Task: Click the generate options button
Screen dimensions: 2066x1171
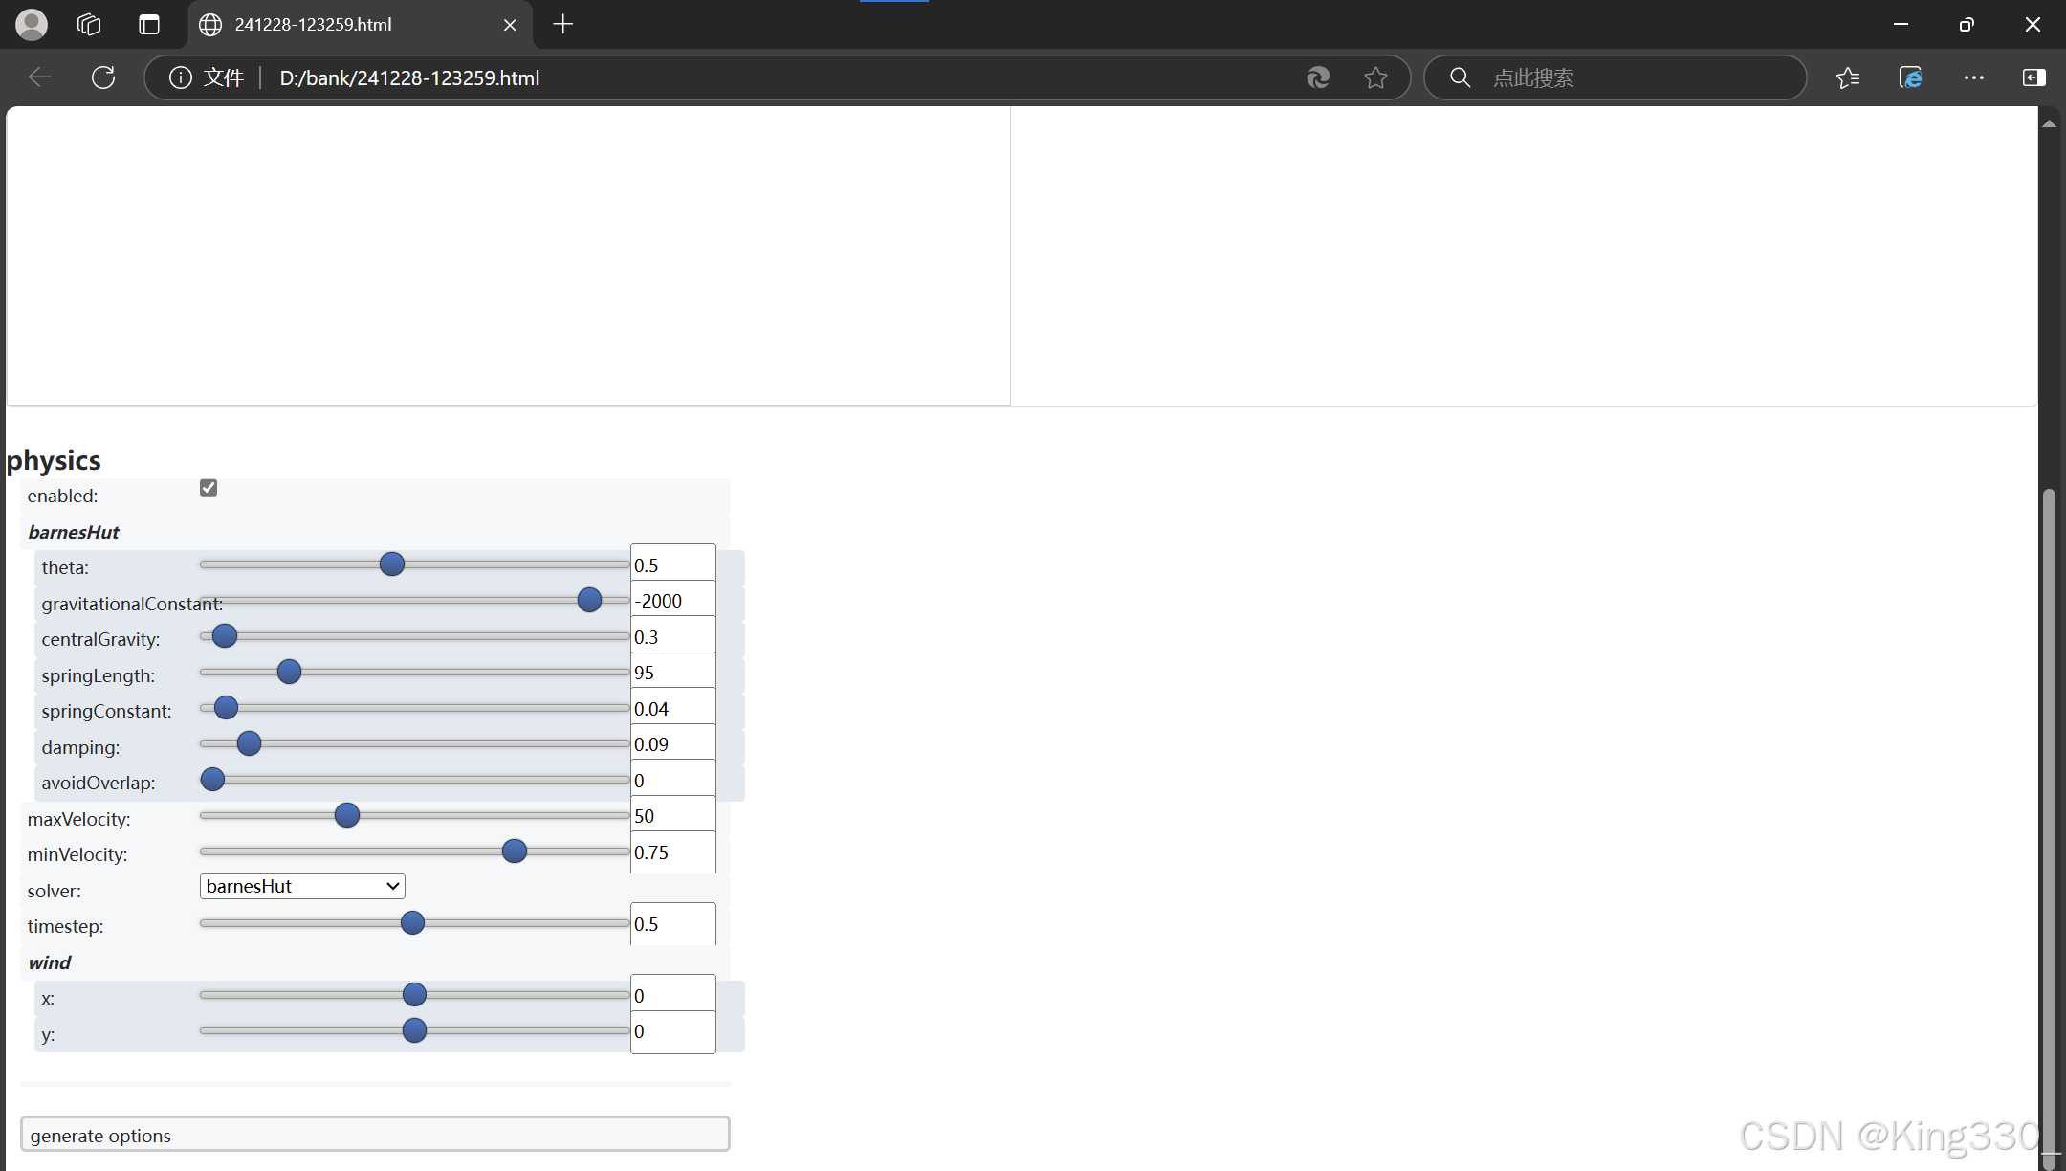Action: pos(375,1135)
